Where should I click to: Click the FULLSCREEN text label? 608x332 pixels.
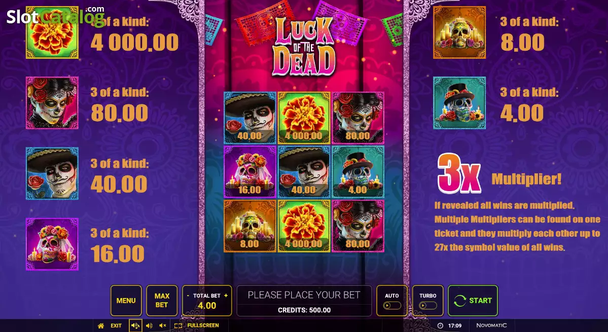[x=203, y=325]
